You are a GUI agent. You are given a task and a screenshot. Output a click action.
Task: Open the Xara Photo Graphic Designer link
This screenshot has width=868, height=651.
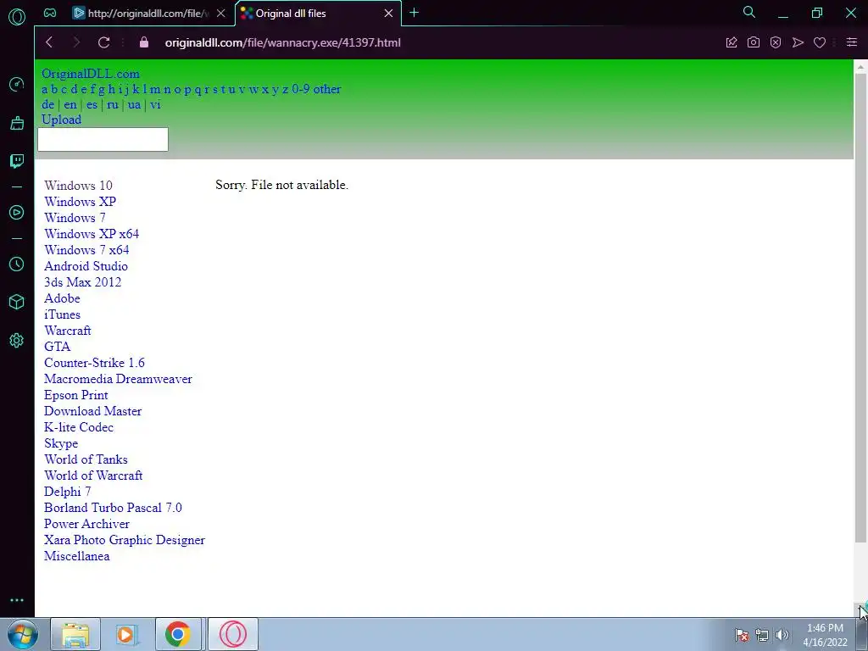[x=125, y=540]
